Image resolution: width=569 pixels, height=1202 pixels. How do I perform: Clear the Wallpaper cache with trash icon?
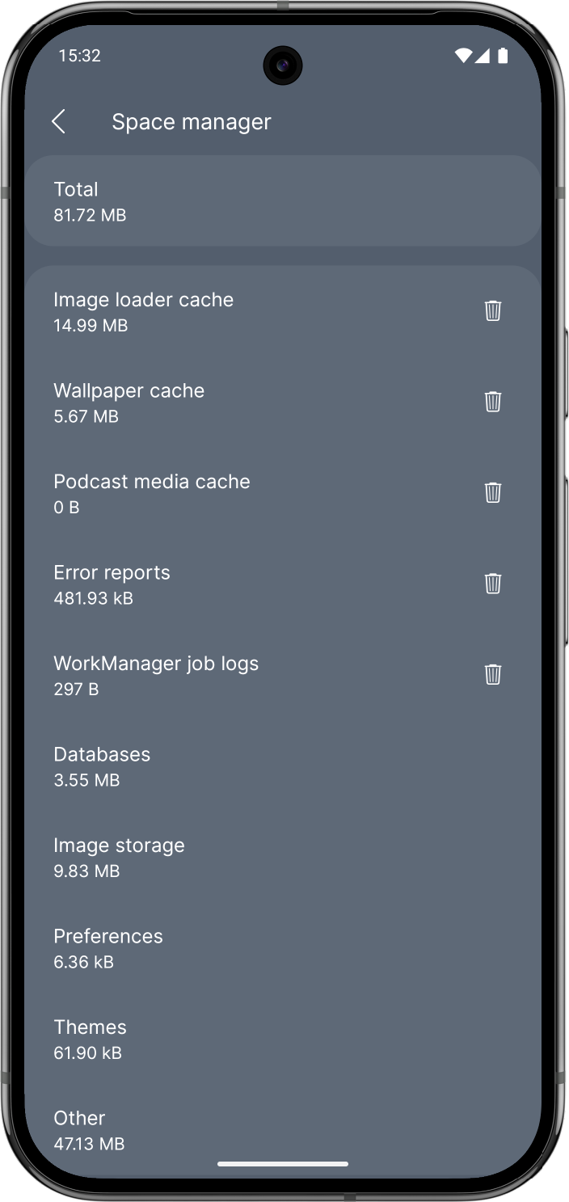pyautogui.click(x=493, y=402)
